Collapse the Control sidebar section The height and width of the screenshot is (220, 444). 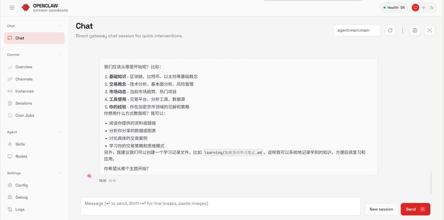[x=61, y=55]
